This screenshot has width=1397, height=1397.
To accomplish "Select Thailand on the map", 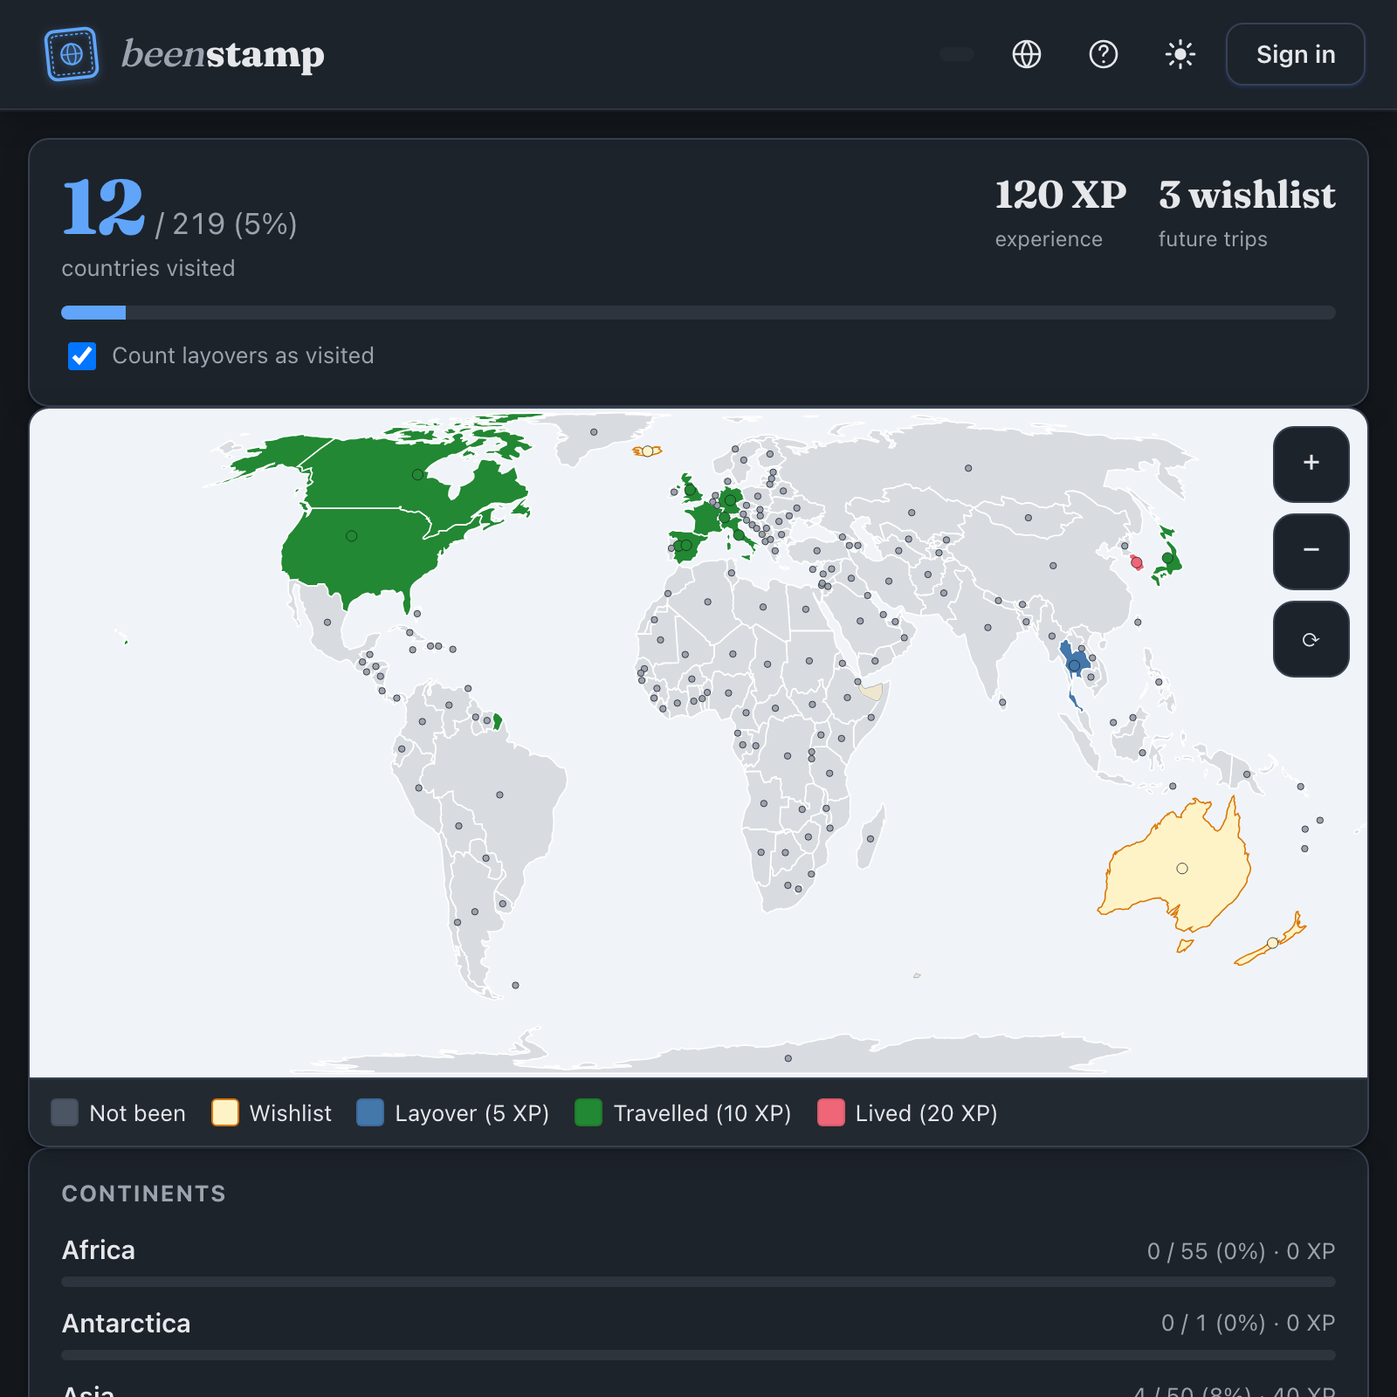I will pos(1074,665).
